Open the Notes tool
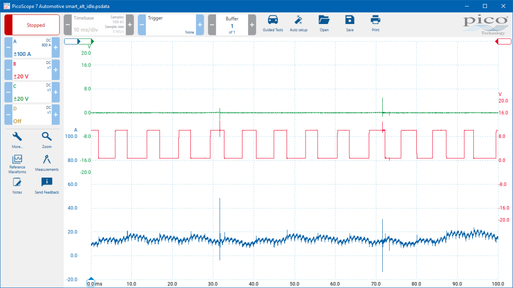The height and width of the screenshot is (288, 513). tap(17, 186)
